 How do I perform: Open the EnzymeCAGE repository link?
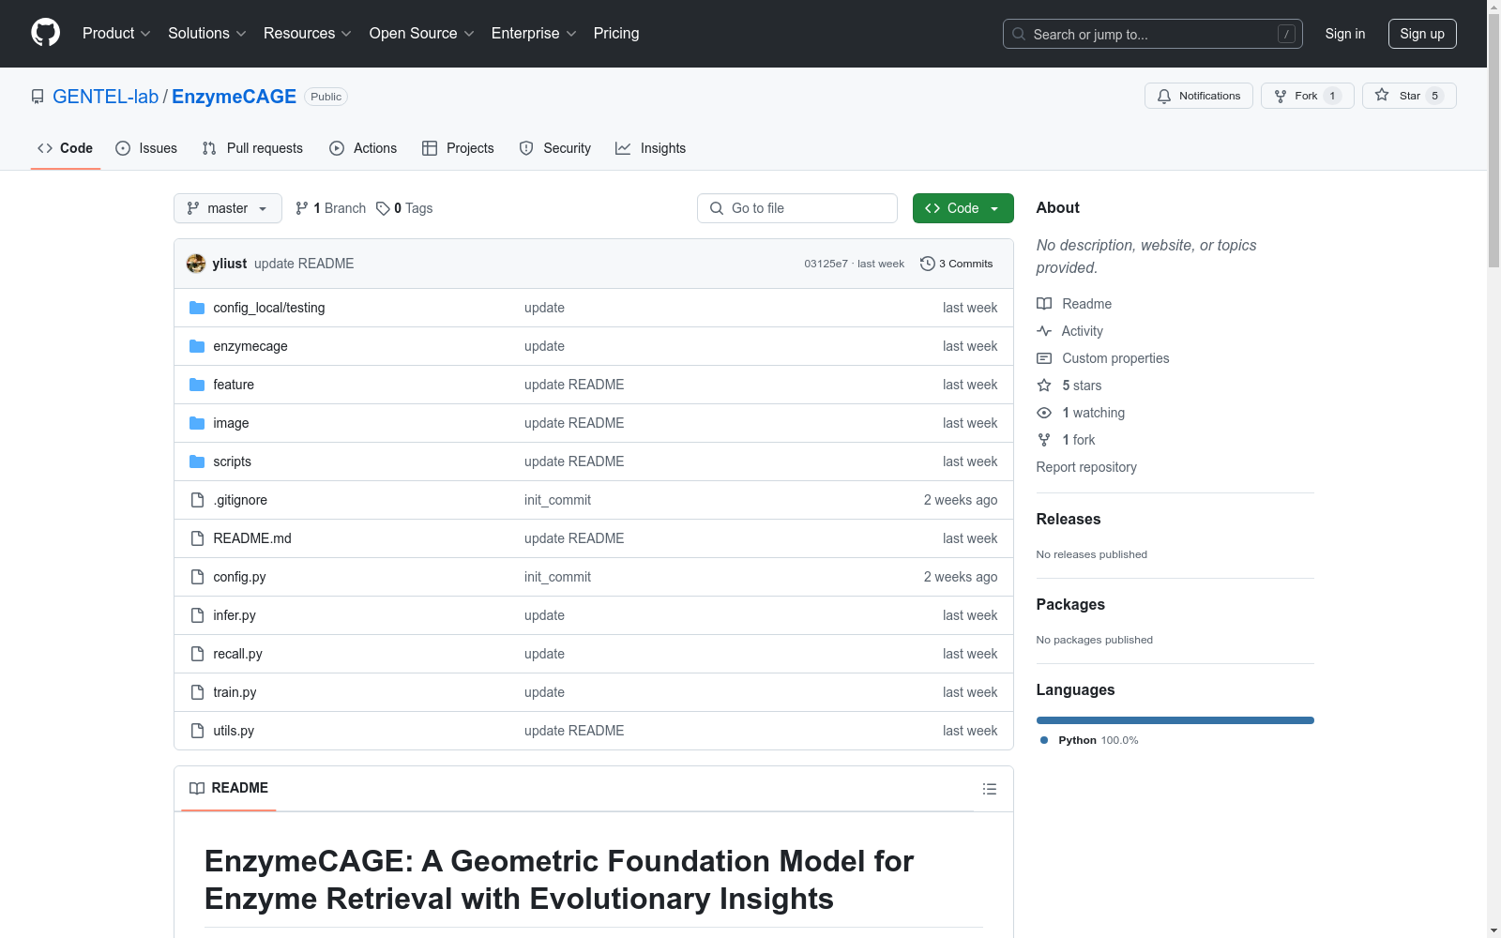click(234, 97)
